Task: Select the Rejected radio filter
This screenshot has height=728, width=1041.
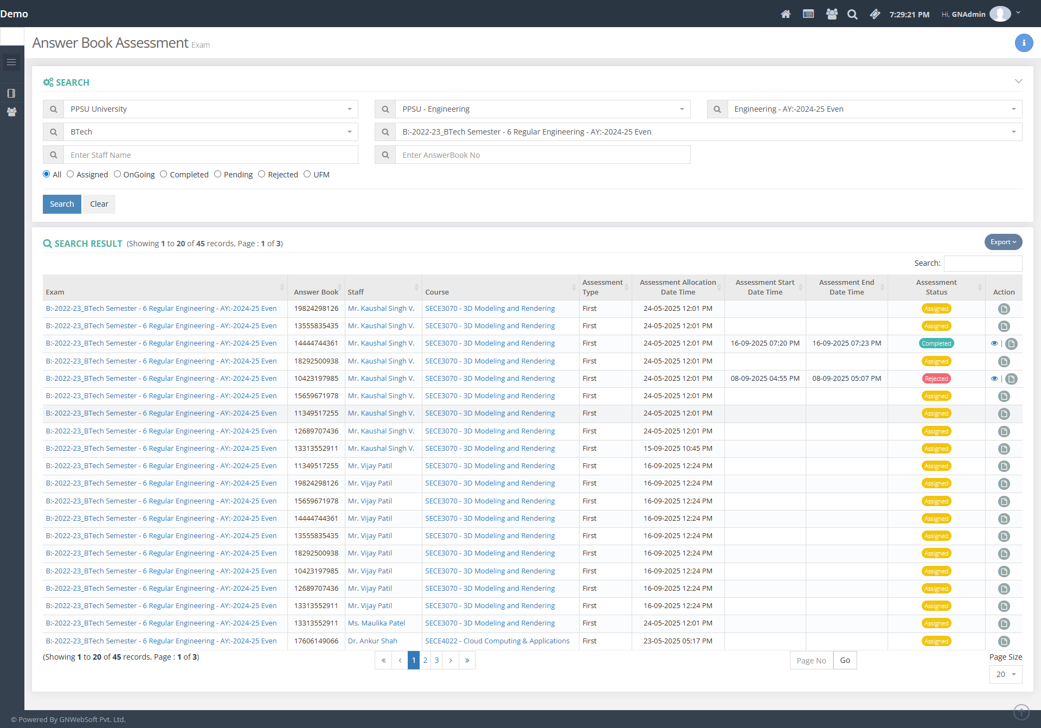Action: pos(262,174)
